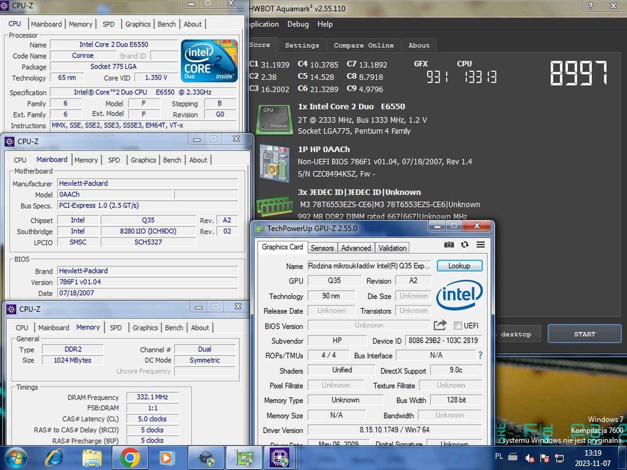627x470 pixels.
Task: Click the PL language indicator in taskbar
Action: tap(499, 456)
